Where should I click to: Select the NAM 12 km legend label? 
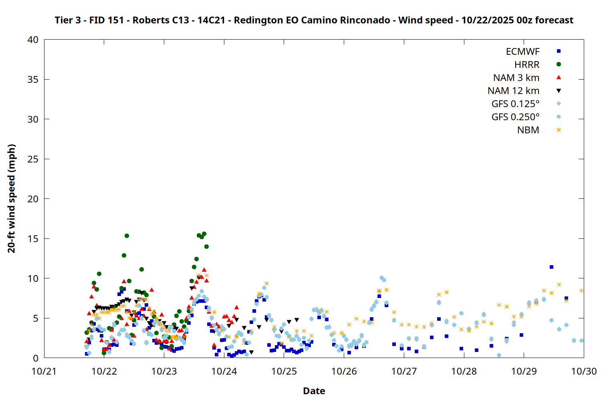(x=513, y=91)
